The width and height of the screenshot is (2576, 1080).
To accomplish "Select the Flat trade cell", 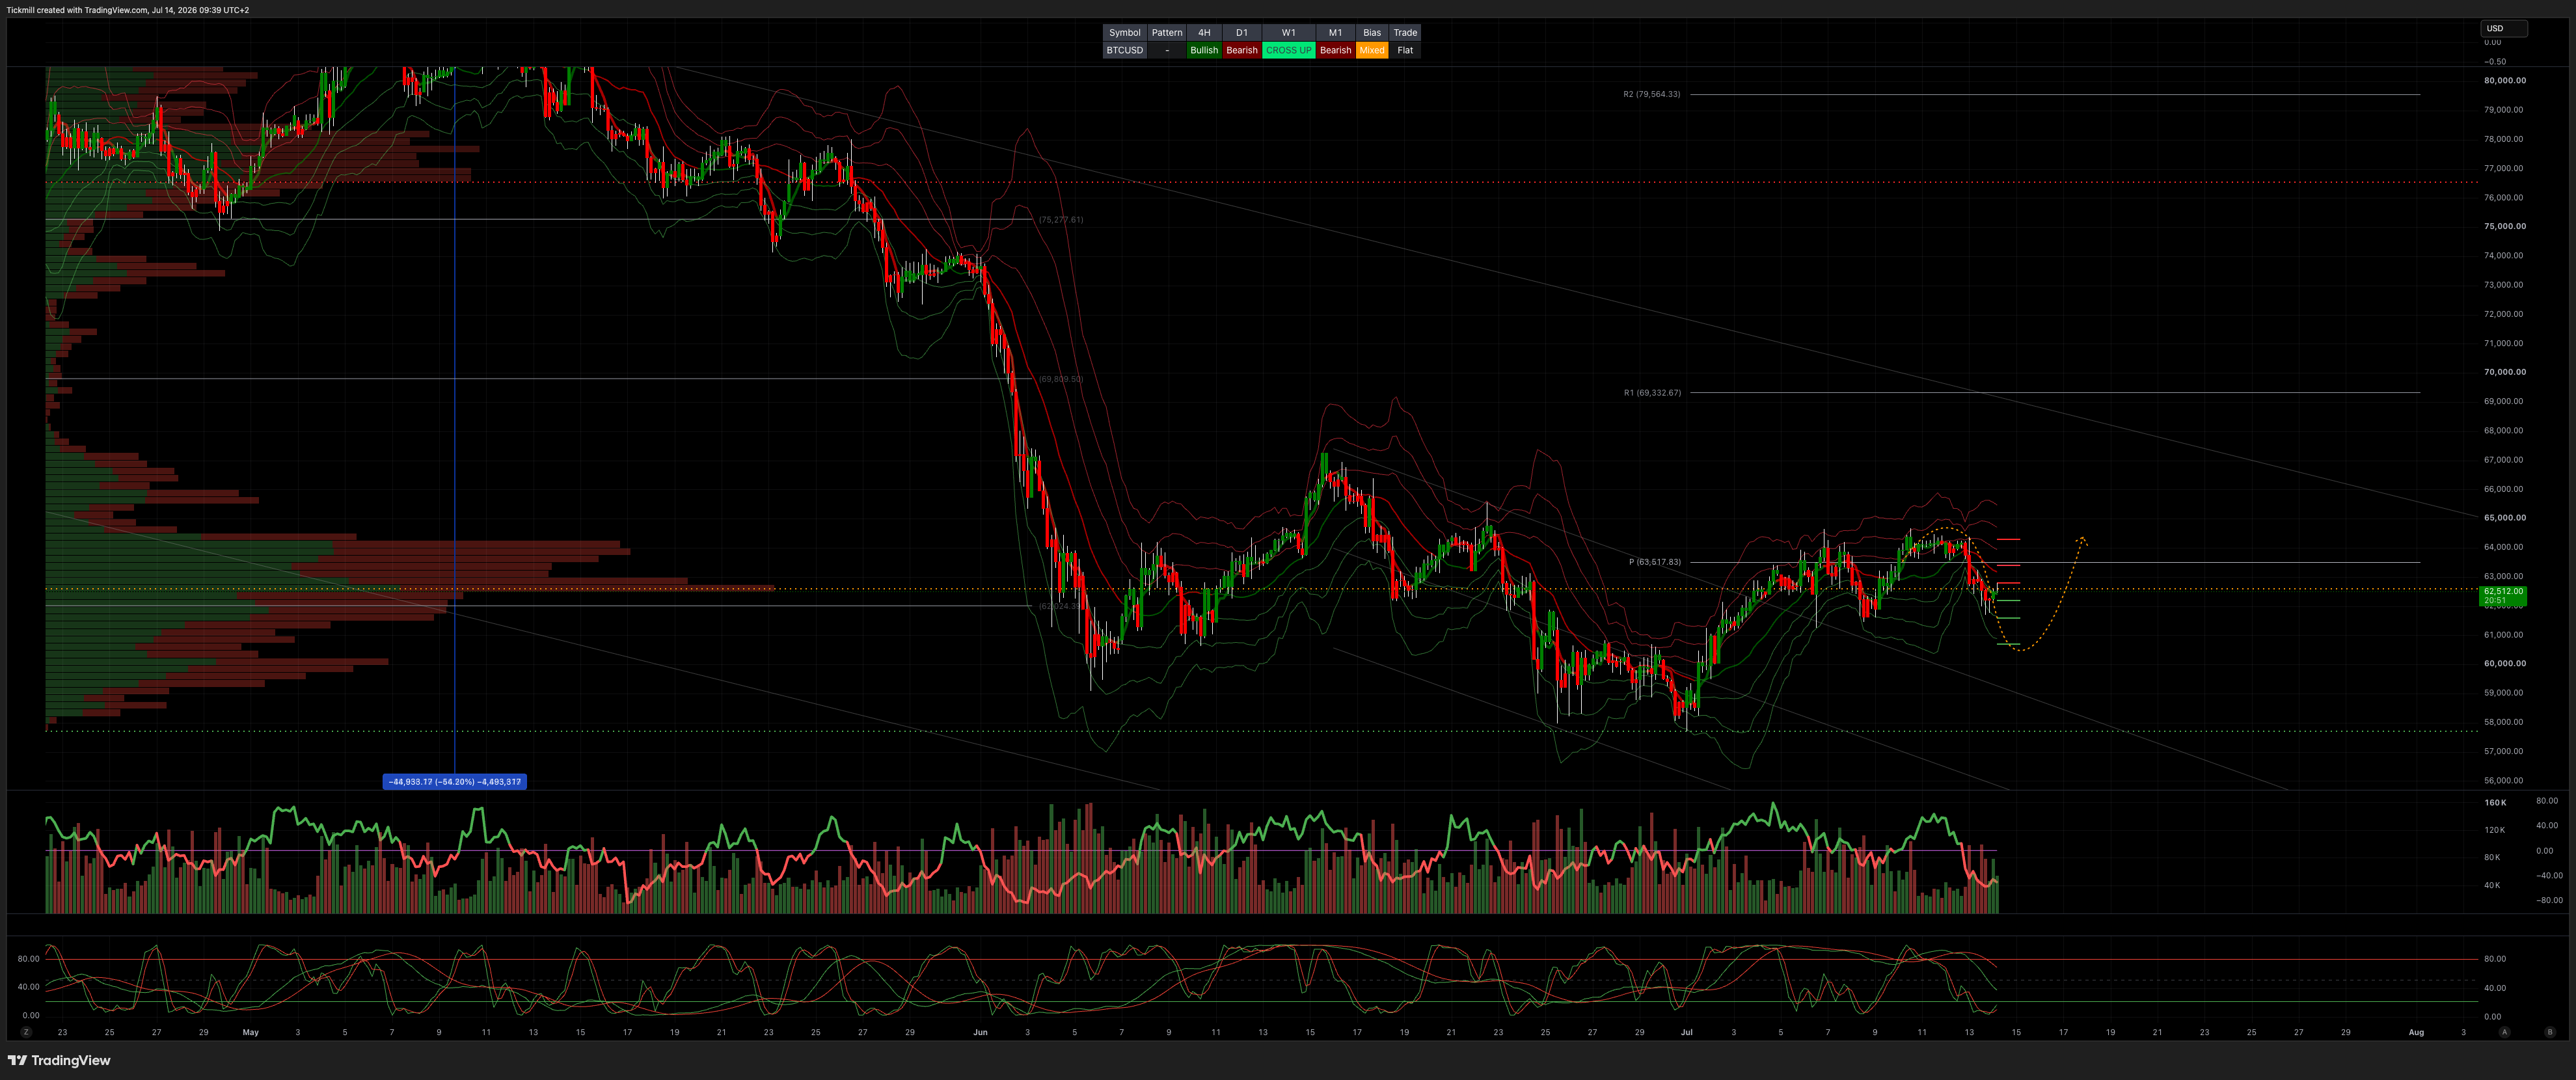I will point(1405,50).
